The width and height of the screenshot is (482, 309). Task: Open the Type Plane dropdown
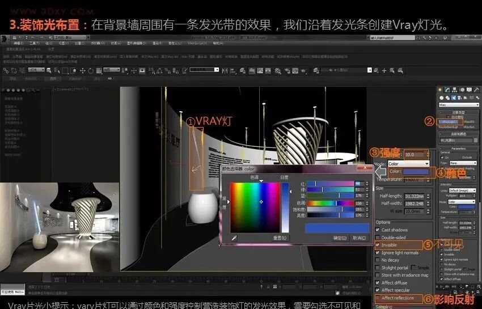[x=463, y=163]
